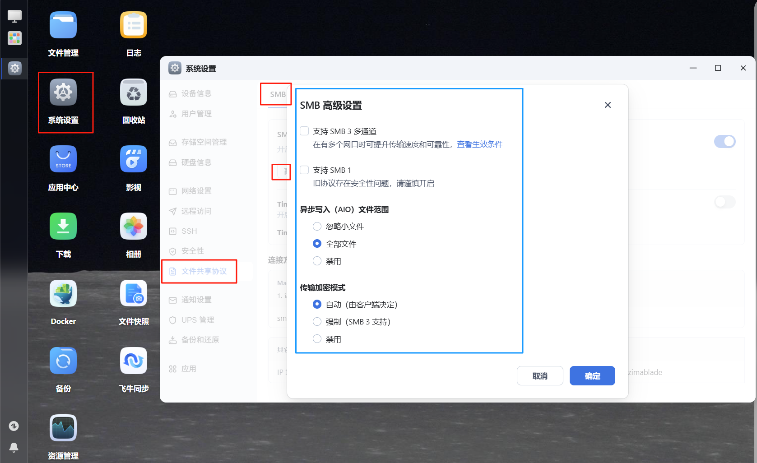Choose 自动 (由客户端决定) encryption mode
The height and width of the screenshot is (463, 757).
[317, 304]
